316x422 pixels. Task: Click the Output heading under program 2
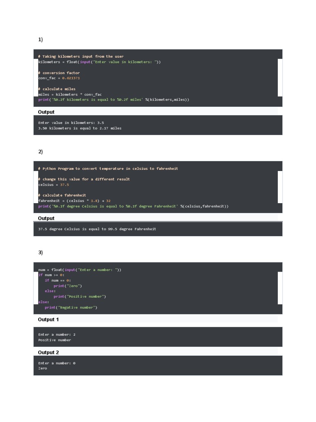pyautogui.click(x=46, y=218)
